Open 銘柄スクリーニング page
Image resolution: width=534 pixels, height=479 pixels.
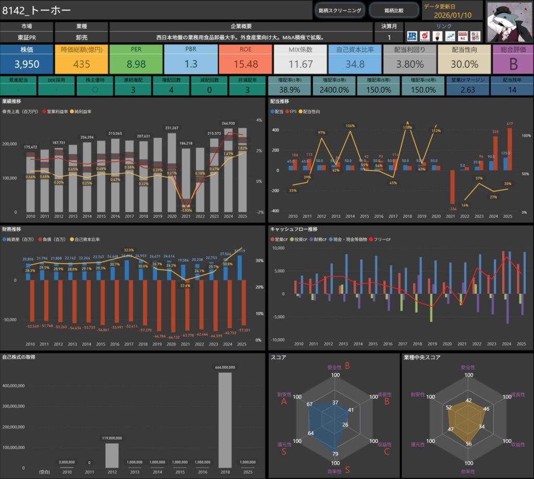(339, 10)
